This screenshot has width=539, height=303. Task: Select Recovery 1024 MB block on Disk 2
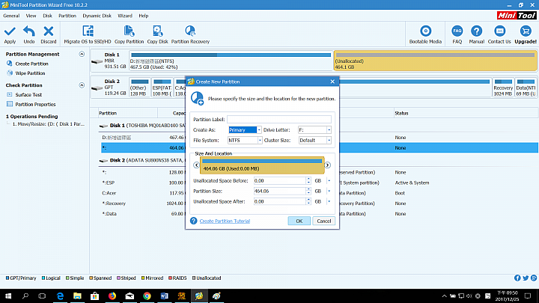pos(503,88)
